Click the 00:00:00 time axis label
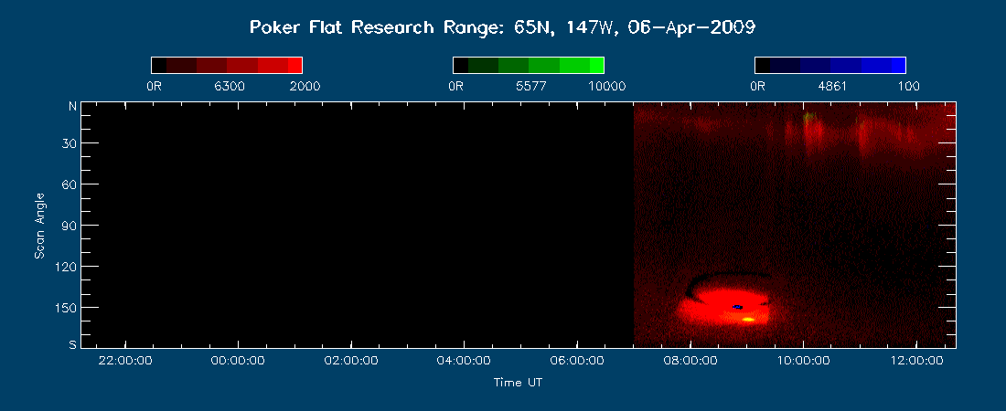1006x411 pixels. pos(238,361)
